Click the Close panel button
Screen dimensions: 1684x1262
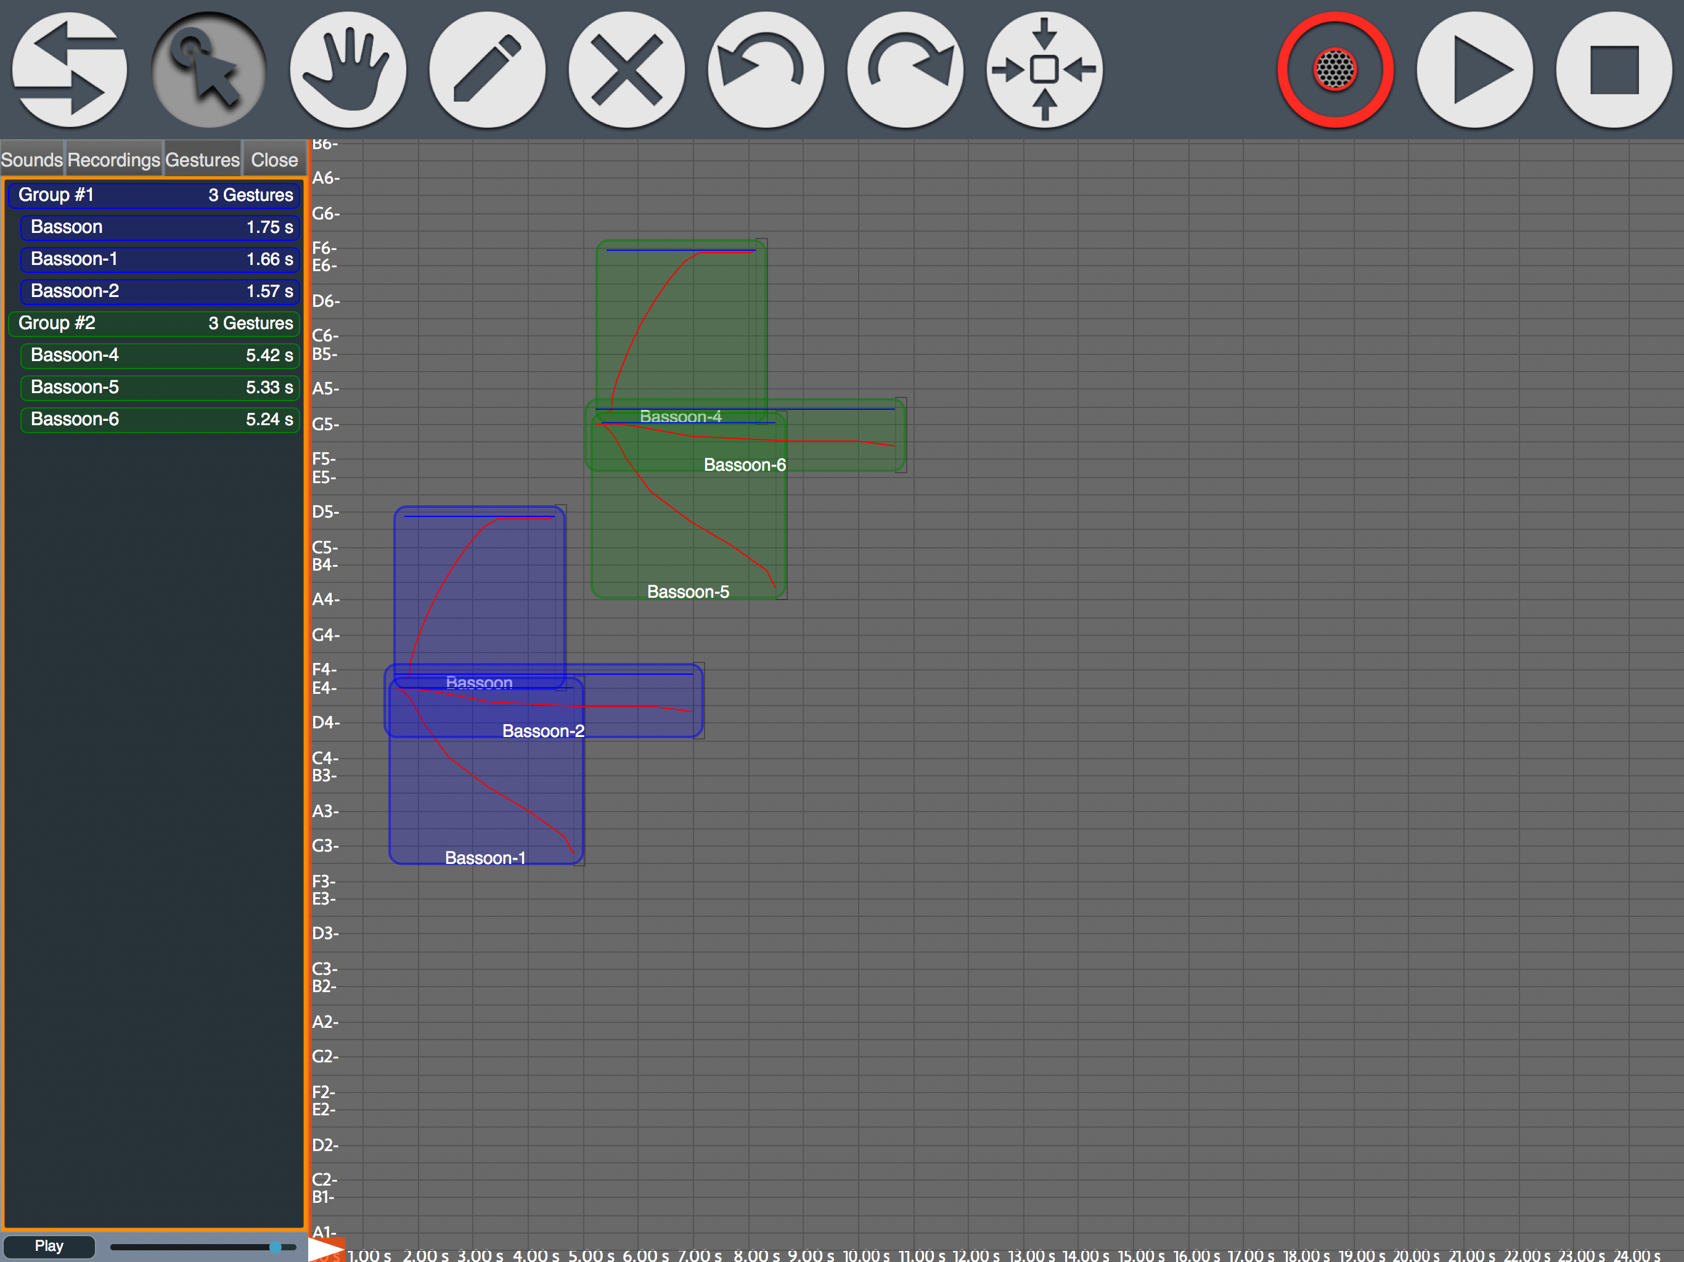tap(274, 160)
